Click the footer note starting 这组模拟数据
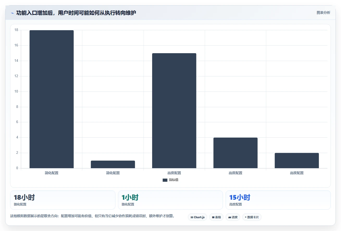 92,216
